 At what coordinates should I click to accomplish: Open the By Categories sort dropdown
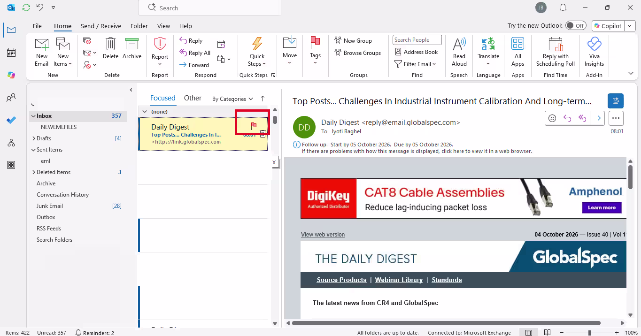232,99
